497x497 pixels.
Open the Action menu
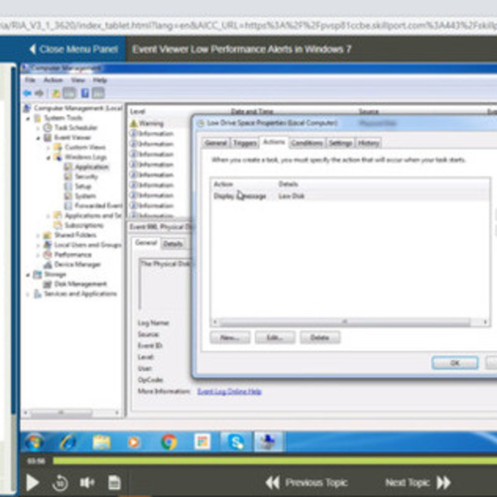(53, 80)
